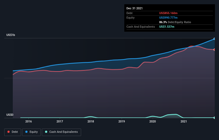The height and width of the screenshot is (140, 219).
Task: Click the teal Cash endpoint marker
Action: click(214, 118)
